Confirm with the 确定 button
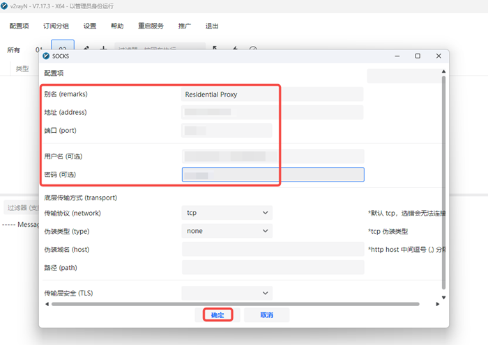This screenshot has width=488, height=345. 218,315
